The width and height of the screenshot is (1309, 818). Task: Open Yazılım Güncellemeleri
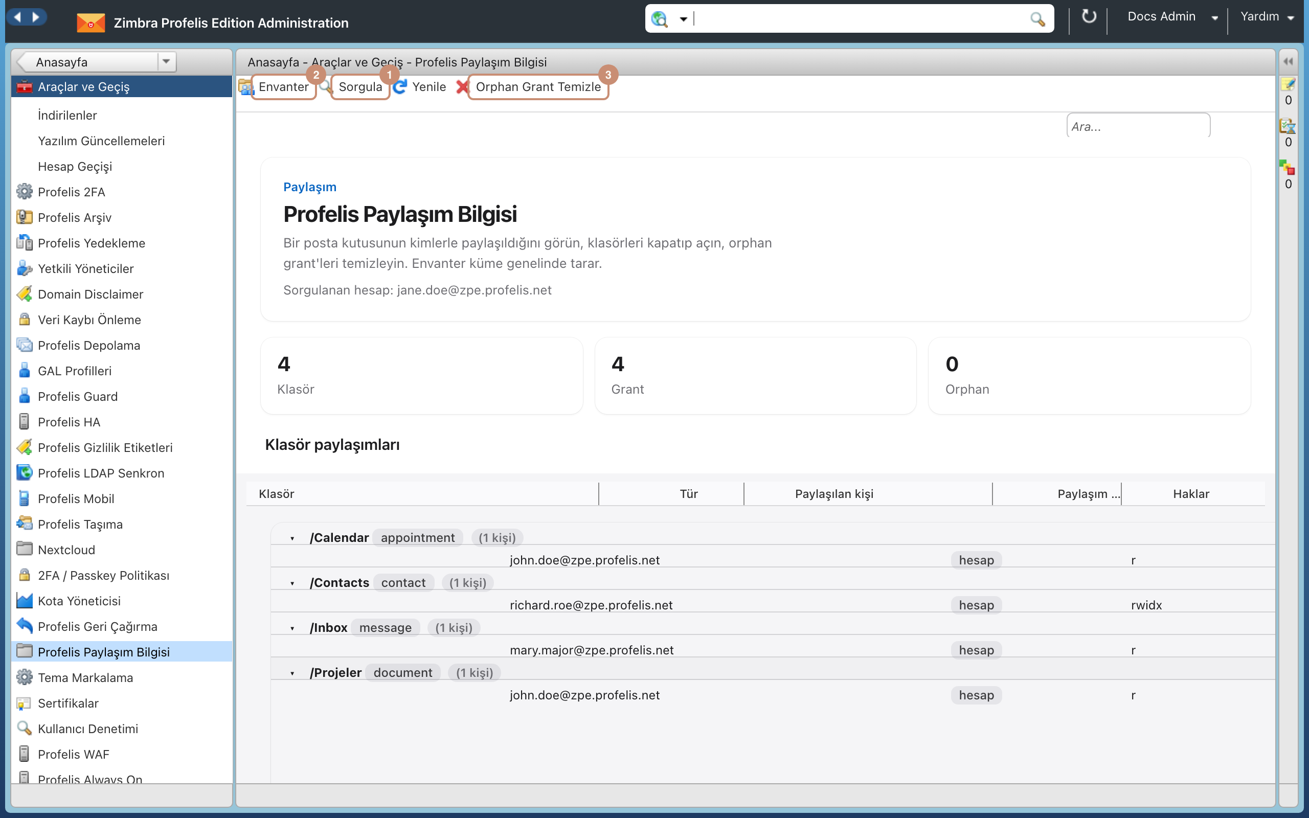click(101, 141)
